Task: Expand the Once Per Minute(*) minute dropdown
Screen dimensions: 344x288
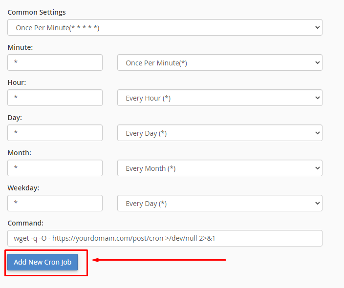Action: (x=219, y=63)
